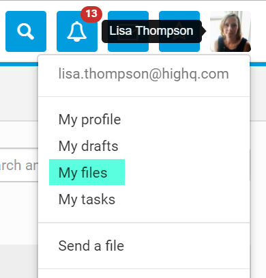Click the red 13 notification badge

(91, 14)
